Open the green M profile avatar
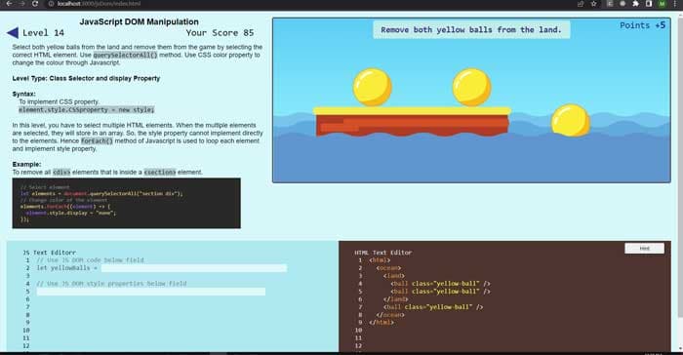This screenshot has width=683, height=355. pyautogui.click(x=662, y=4)
